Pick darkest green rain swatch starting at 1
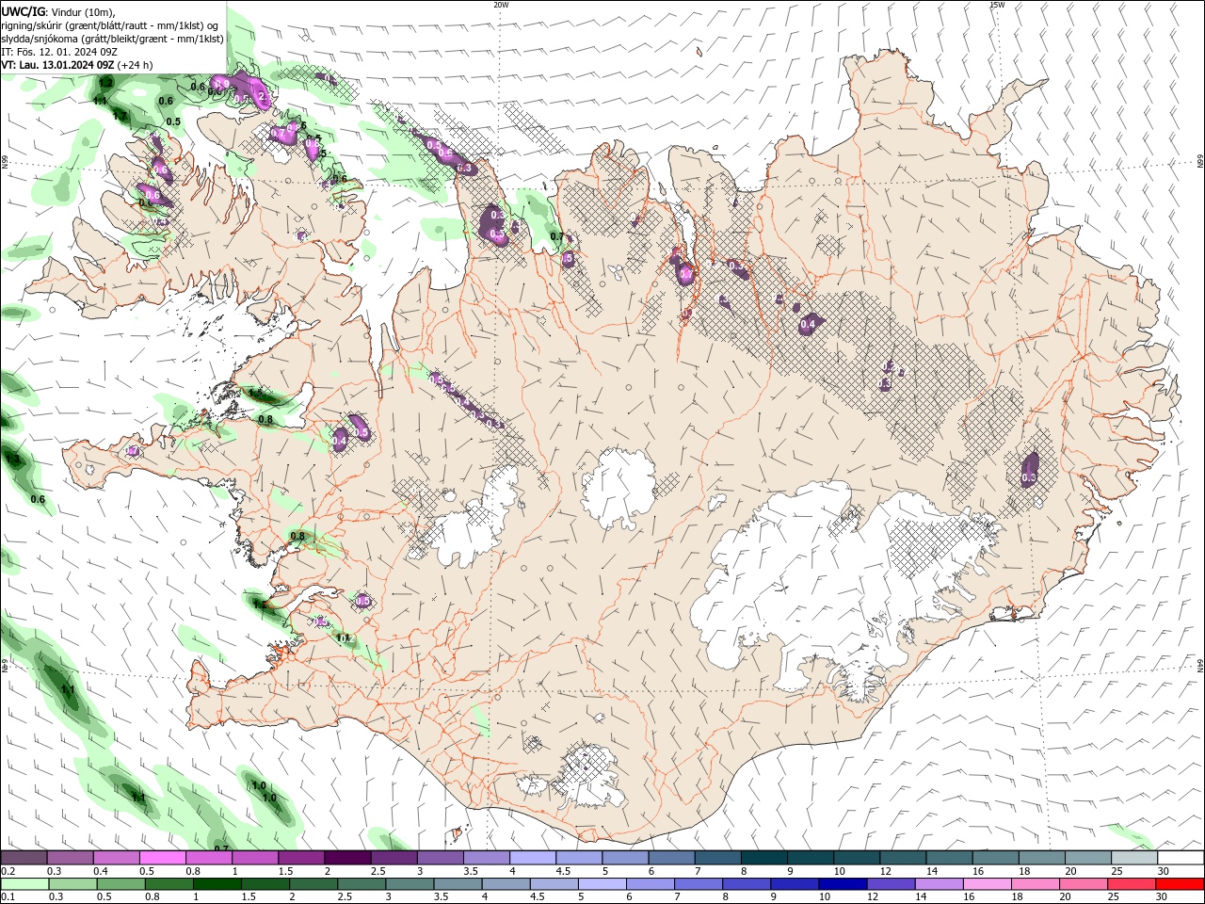This screenshot has width=1205, height=904. (x=217, y=884)
